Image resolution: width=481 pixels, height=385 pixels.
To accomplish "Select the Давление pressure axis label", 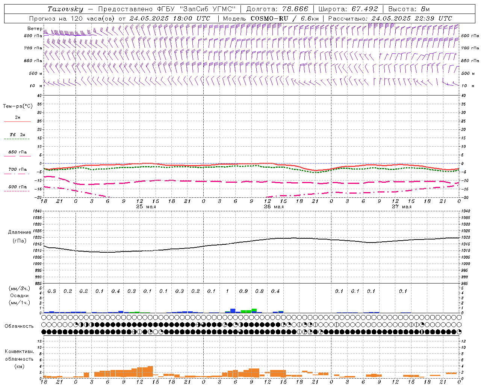I will coord(20,232).
